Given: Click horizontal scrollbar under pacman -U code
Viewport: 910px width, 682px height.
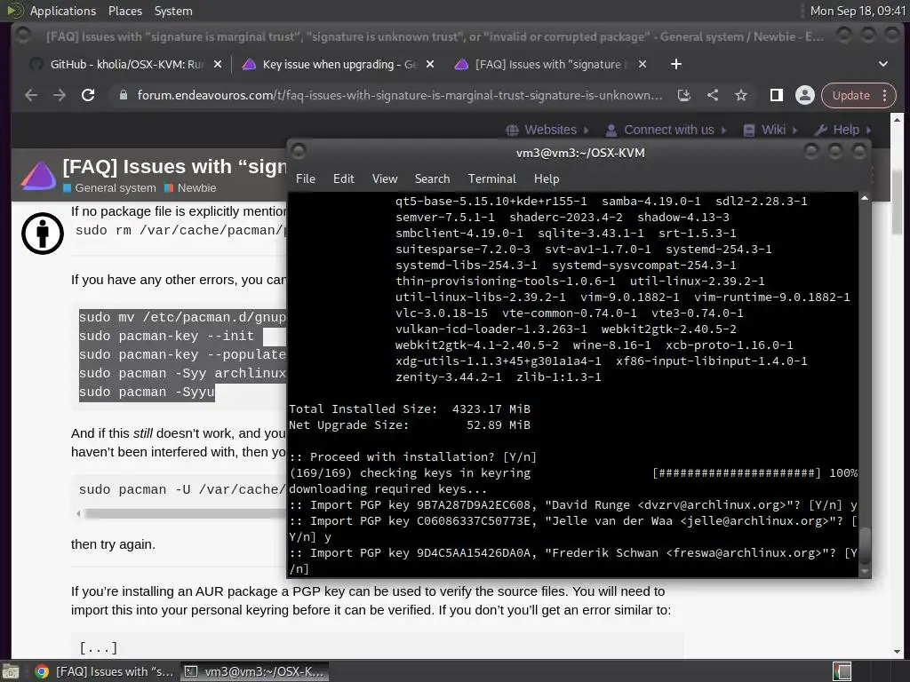Looking at the screenshot, I should (x=186, y=514).
